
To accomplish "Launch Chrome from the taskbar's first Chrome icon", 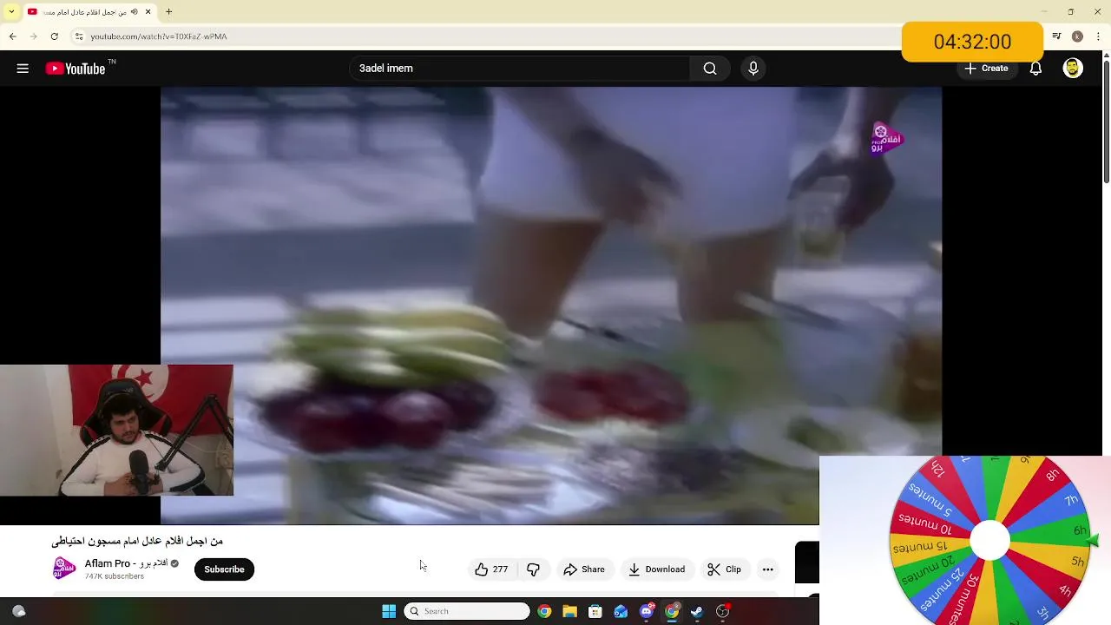I will point(544,611).
